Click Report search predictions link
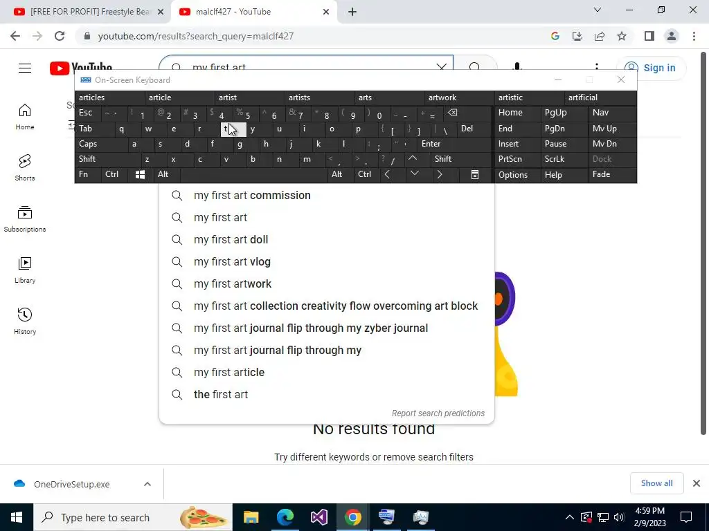The image size is (709, 531). point(438,413)
